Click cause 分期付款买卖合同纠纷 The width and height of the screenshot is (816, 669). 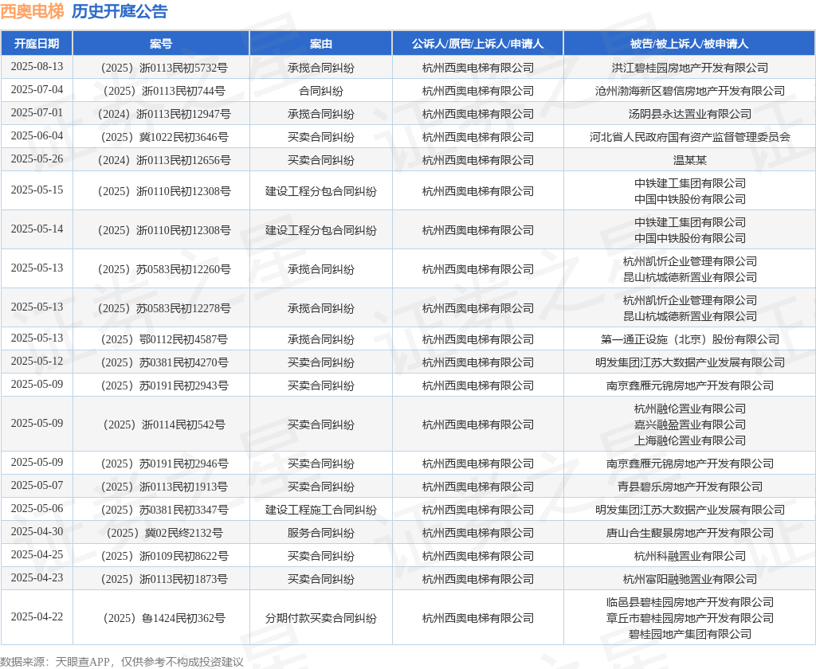pos(320,618)
